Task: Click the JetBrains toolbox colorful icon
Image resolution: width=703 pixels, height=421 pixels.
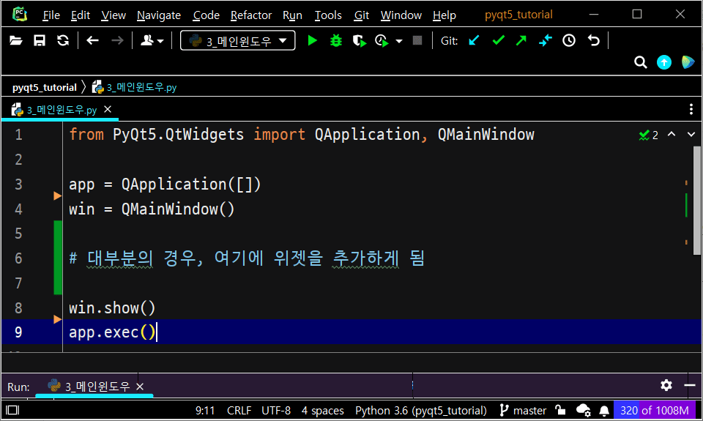Action: (x=688, y=62)
